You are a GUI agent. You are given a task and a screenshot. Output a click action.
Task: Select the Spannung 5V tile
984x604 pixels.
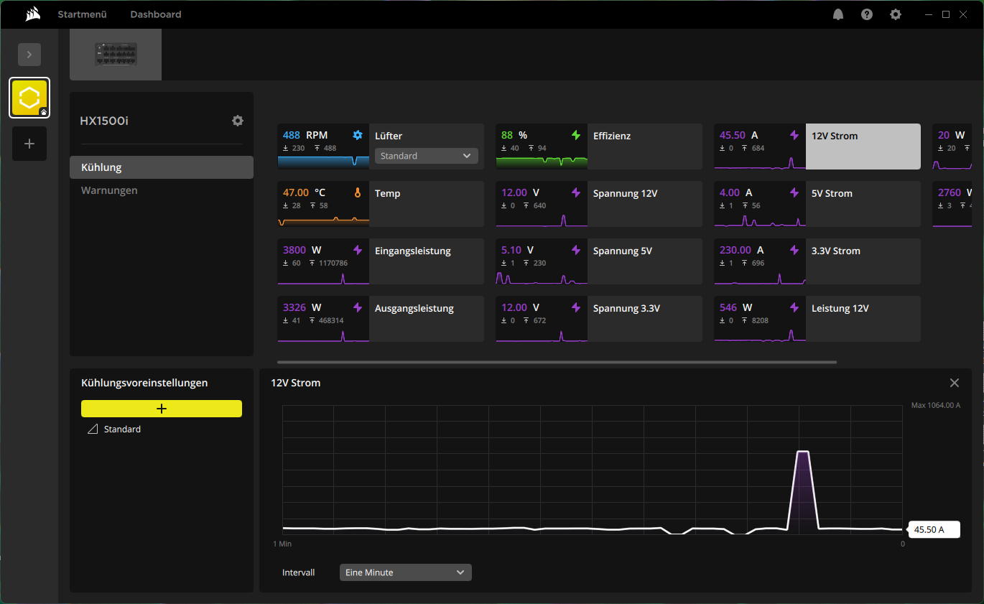pos(599,261)
